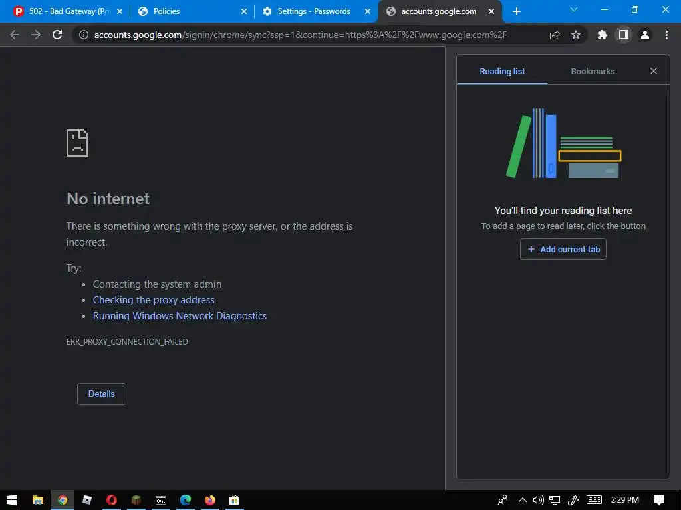
Task: Open the touch keyboard tray icon
Action: click(x=594, y=500)
